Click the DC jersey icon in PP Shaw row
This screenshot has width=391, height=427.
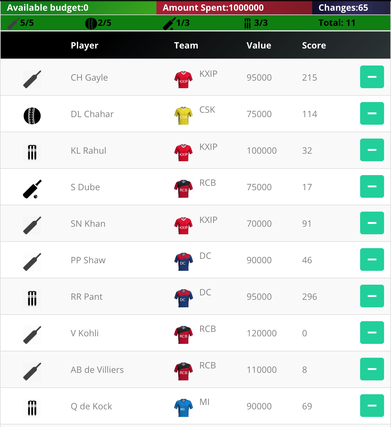(184, 262)
